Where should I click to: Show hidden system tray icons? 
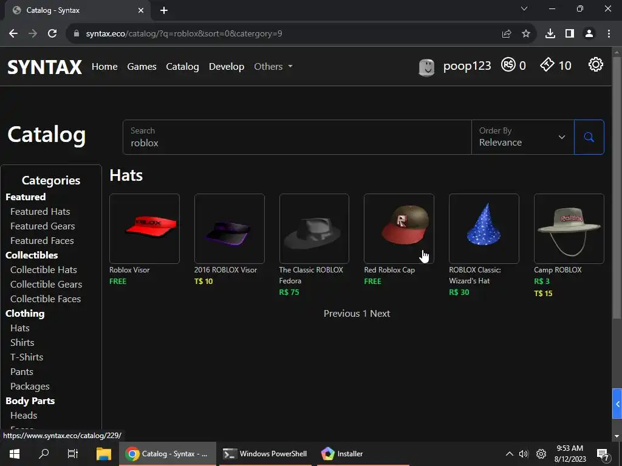(510, 454)
